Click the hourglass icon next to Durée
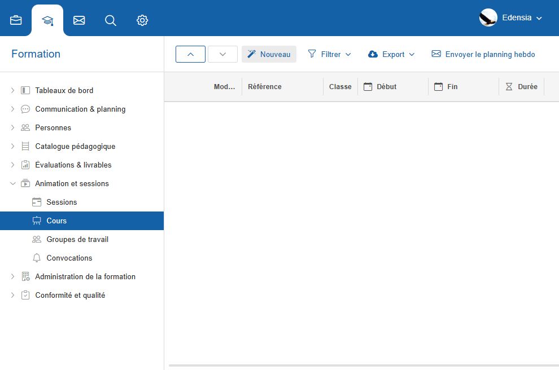This screenshot has width=559, height=370. pos(509,86)
